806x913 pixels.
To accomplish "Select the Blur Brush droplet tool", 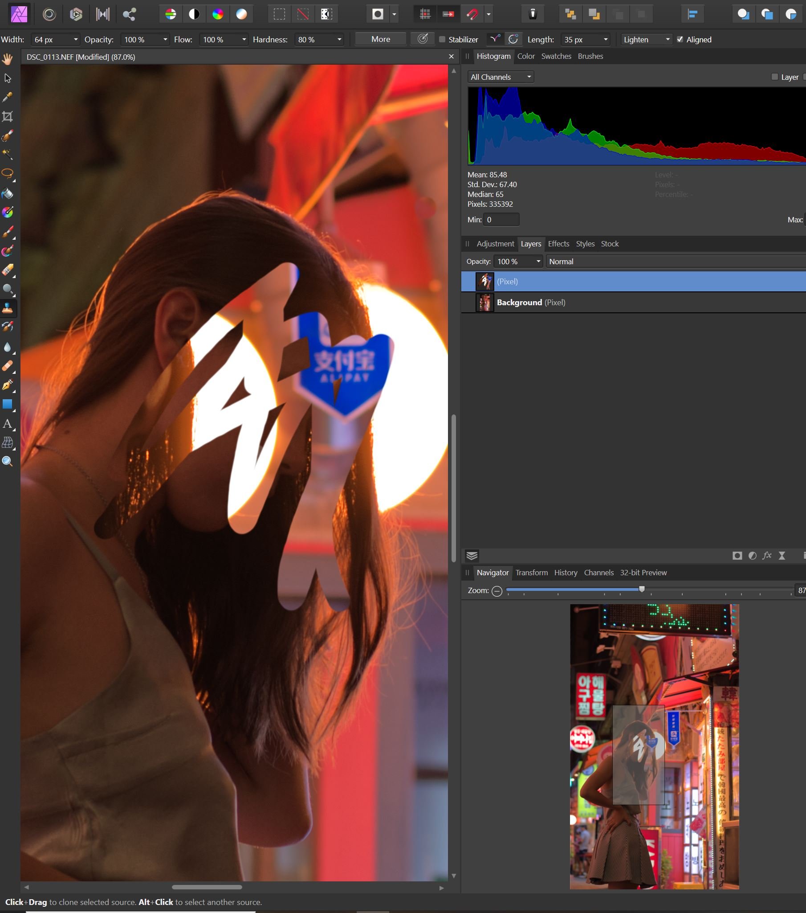I will pos(8,347).
